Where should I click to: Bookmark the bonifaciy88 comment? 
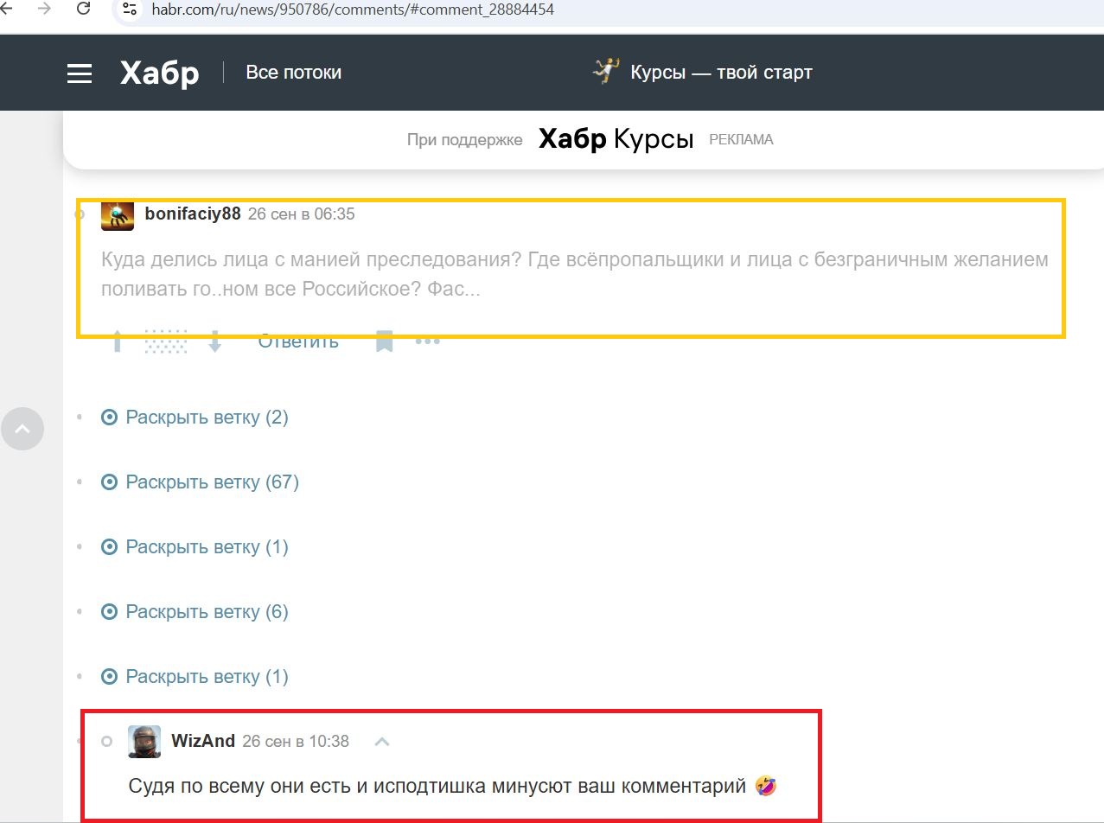385,341
